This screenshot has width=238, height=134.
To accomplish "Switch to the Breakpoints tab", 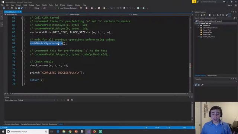I will tap(53, 124).
